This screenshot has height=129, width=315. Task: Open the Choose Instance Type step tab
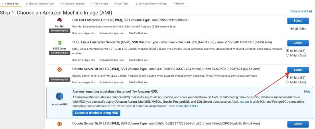tap(40, 4)
